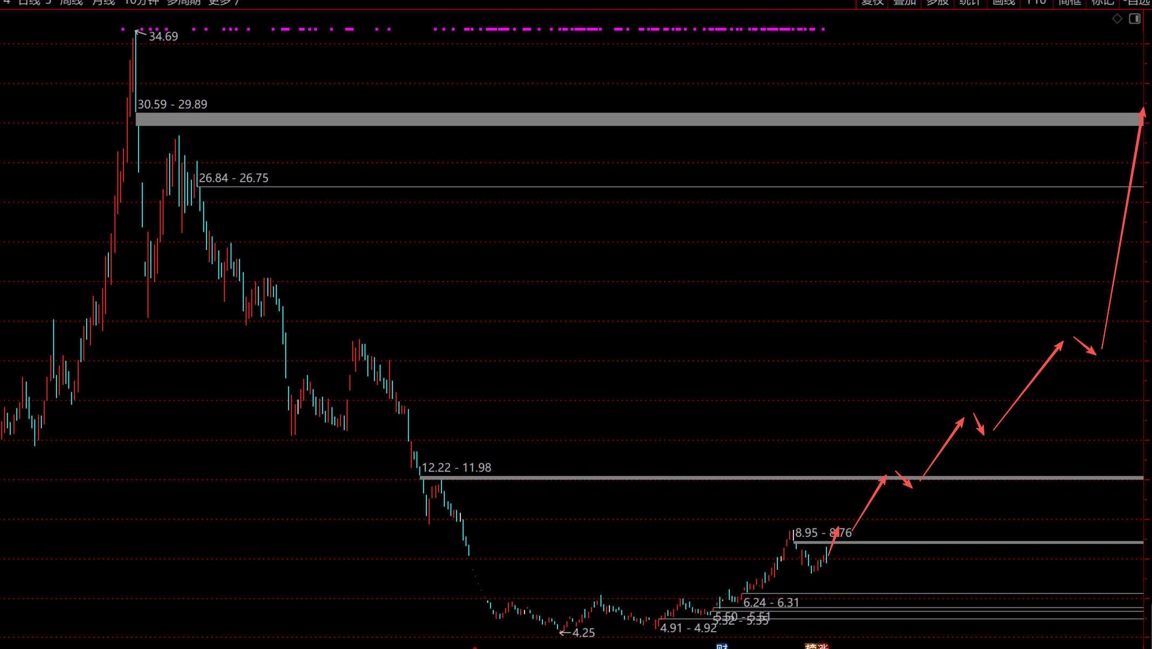Click the diamond icon at chart top-right
This screenshot has width=1152, height=649.
point(1117,19)
